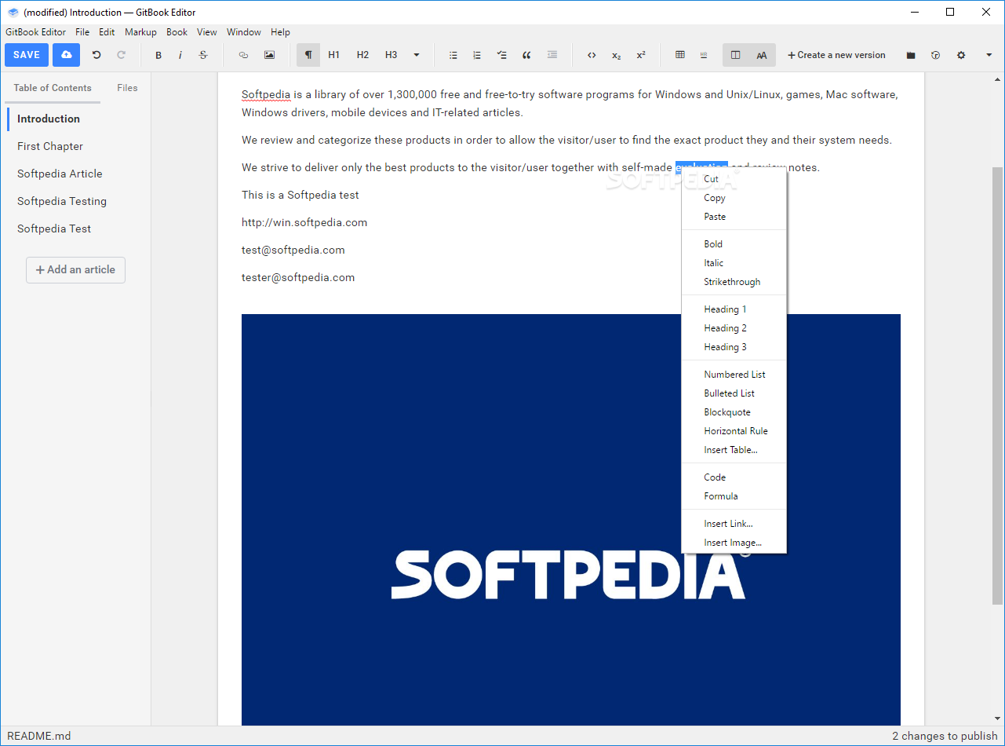The height and width of the screenshot is (746, 1005).
Task: Click the history clock icon
Action: pos(935,55)
